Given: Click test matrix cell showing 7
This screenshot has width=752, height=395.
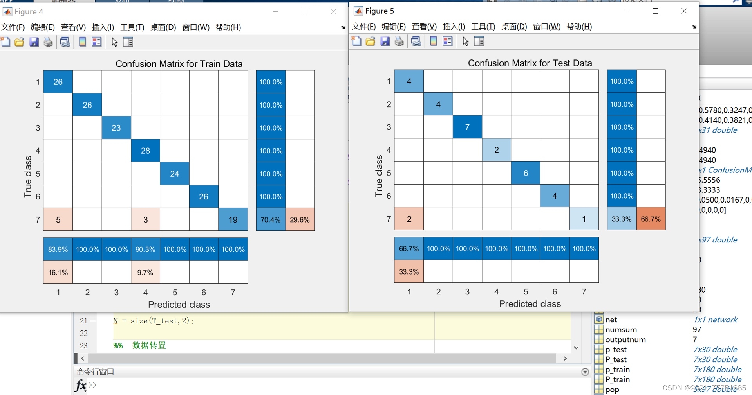Looking at the screenshot, I should [467, 127].
